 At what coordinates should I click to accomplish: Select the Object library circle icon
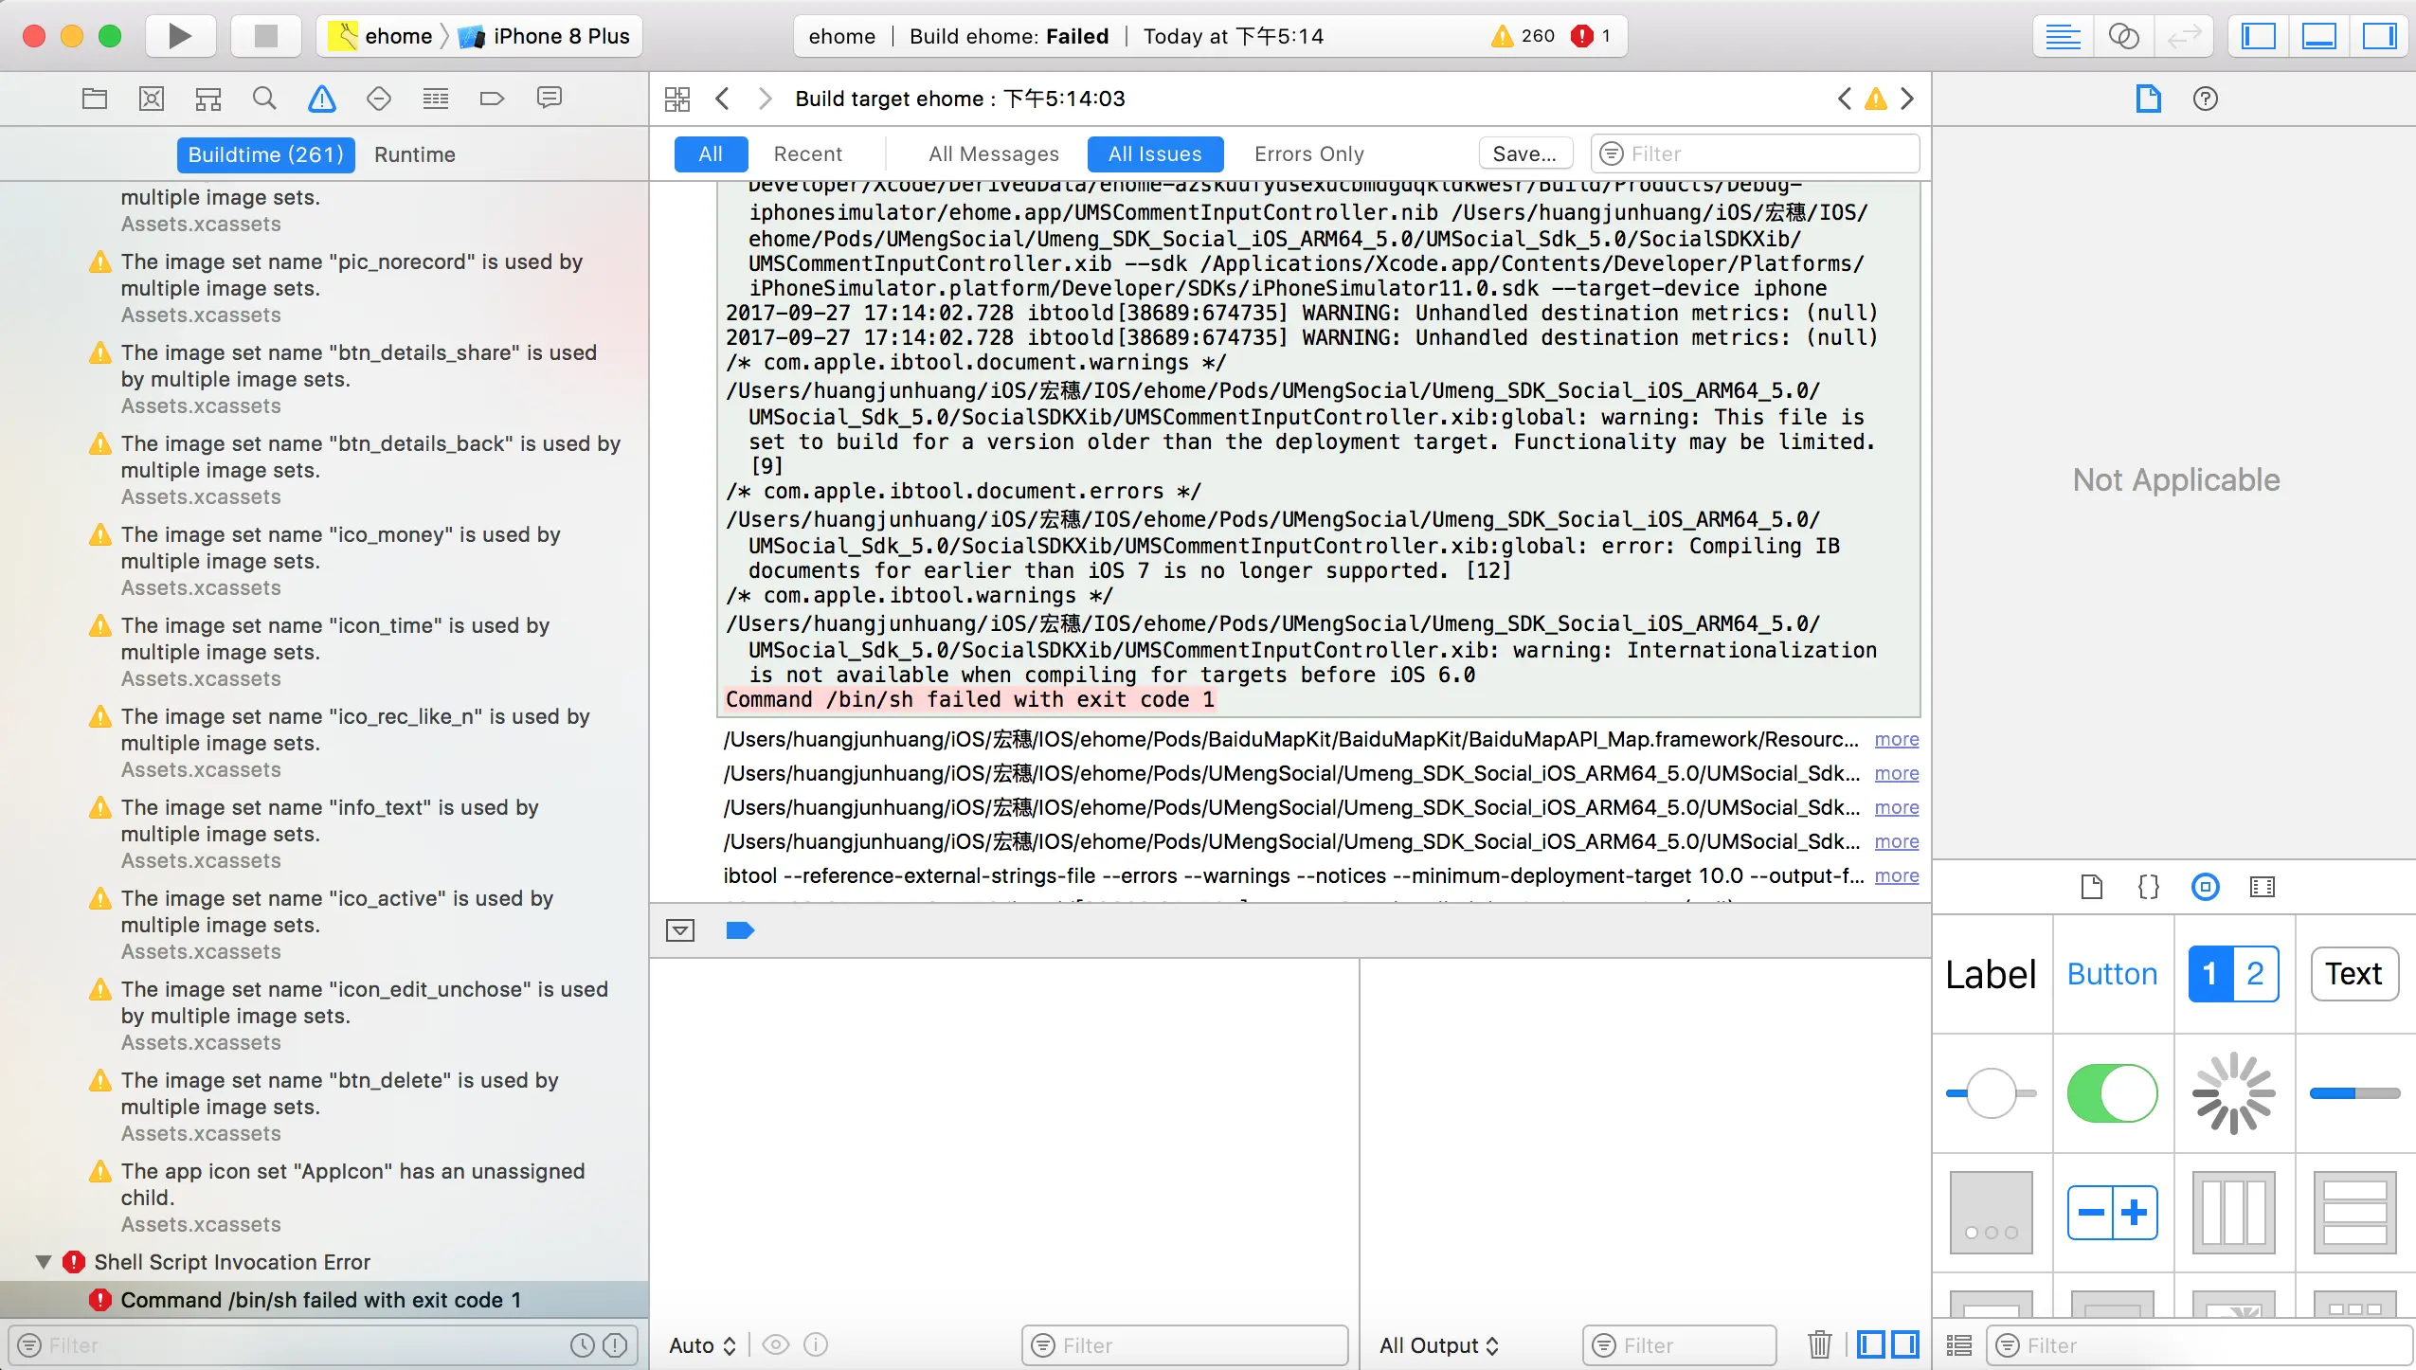point(2205,887)
